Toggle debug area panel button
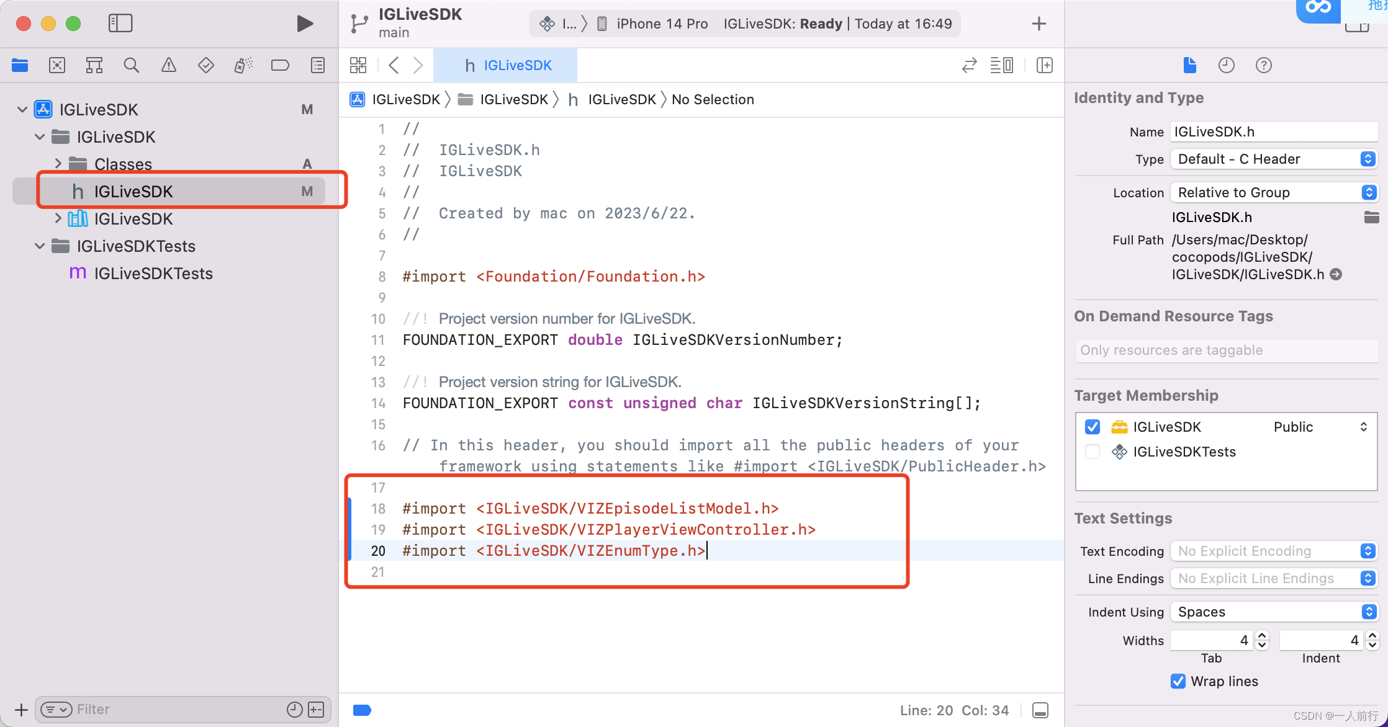Screen dimensions: 1388x727 (1040, 710)
